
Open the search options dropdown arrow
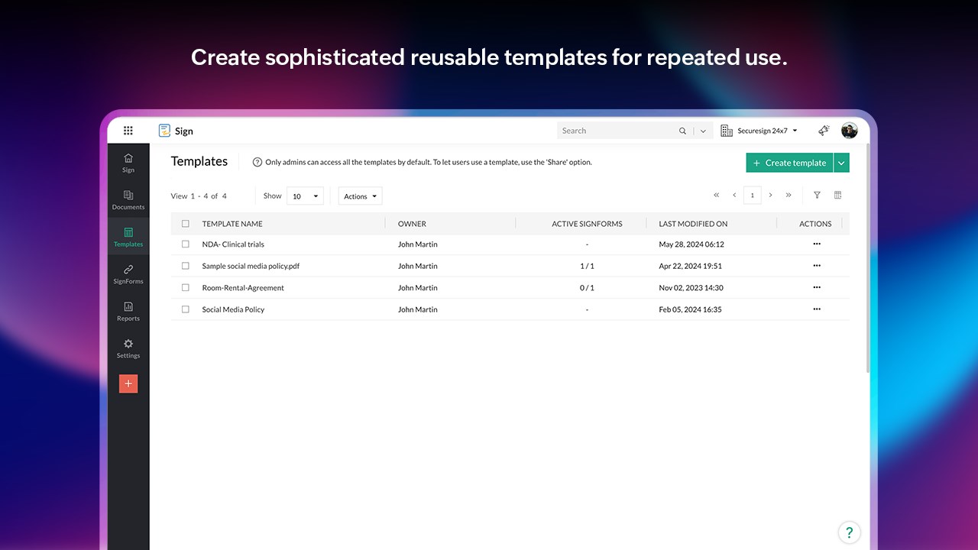coord(703,131)
